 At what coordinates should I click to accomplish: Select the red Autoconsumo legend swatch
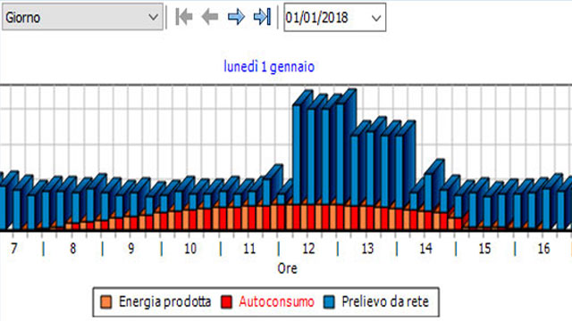226,302
